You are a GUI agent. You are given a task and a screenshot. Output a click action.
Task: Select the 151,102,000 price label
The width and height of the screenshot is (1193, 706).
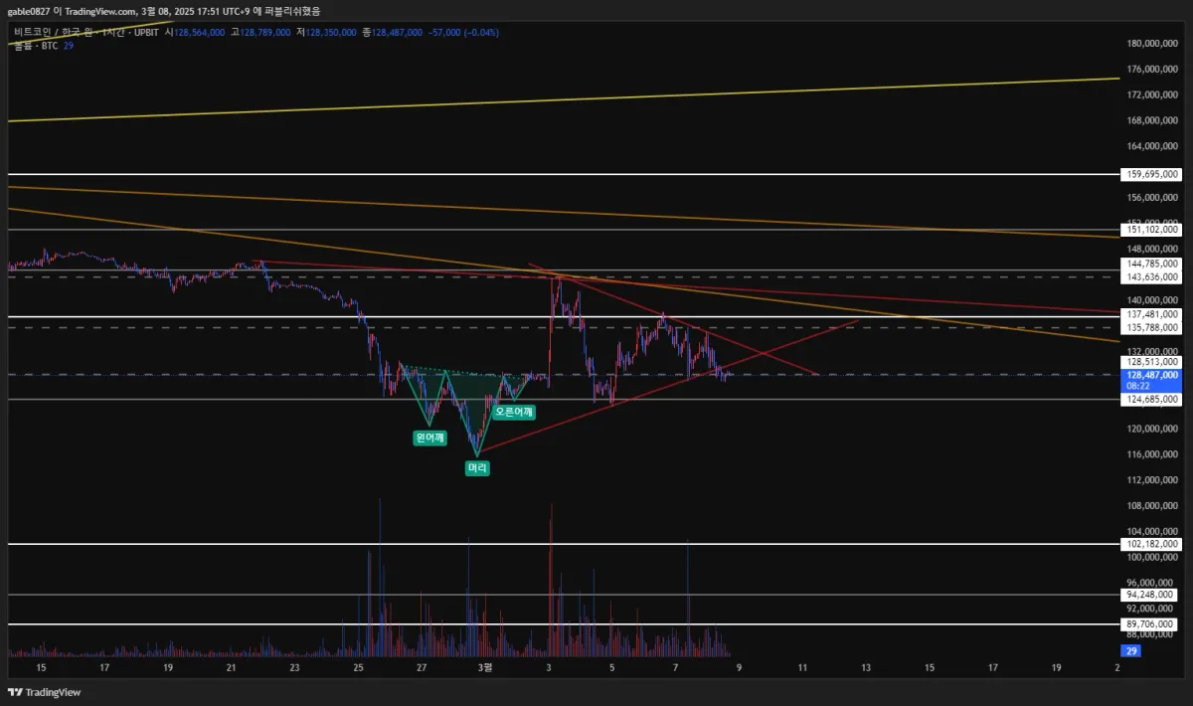[x=1151, y=230]
